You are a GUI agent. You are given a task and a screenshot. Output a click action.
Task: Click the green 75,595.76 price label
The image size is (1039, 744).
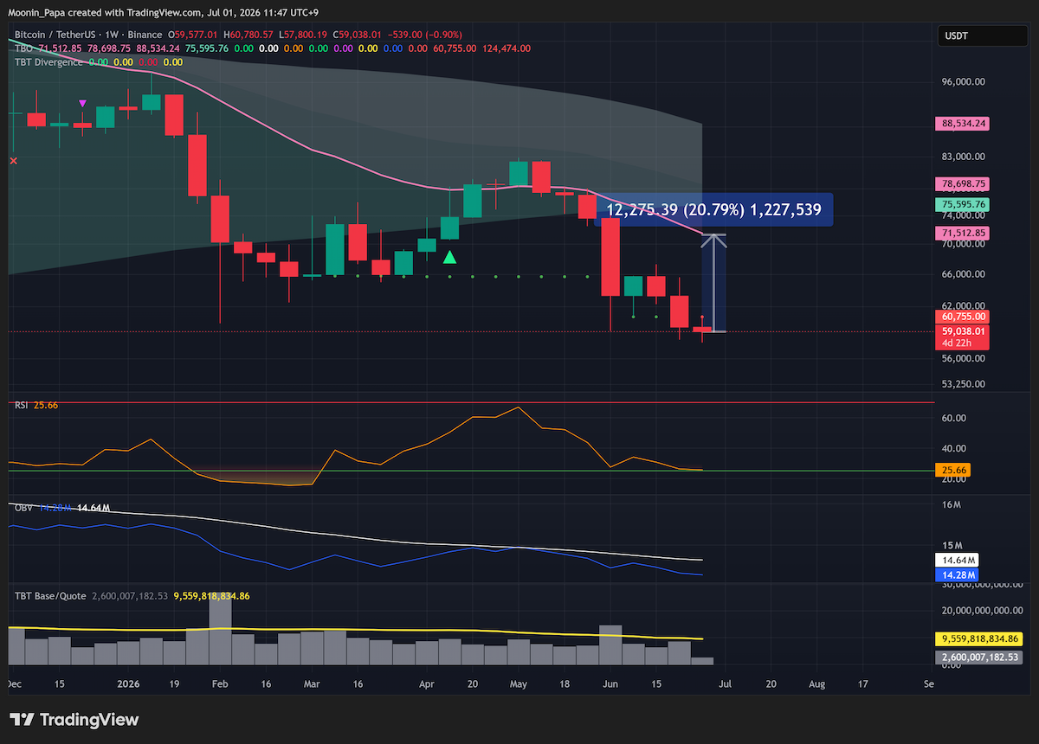click(x=963, y=204)
